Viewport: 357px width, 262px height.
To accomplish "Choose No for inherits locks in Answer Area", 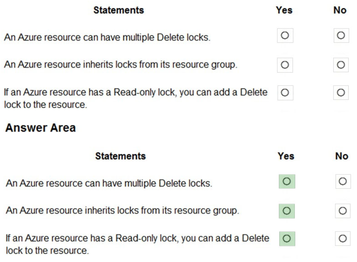I will click(343, 211).
